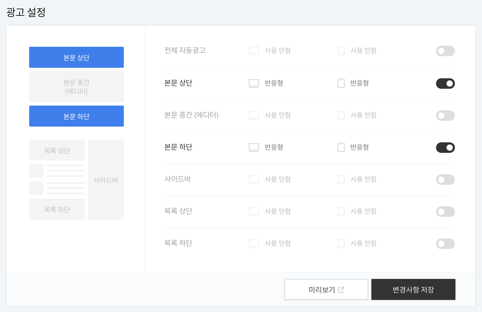Select the blue 본문 하단 preview block
The height and width of the screenshot is (312, 482).
[76, 116]
